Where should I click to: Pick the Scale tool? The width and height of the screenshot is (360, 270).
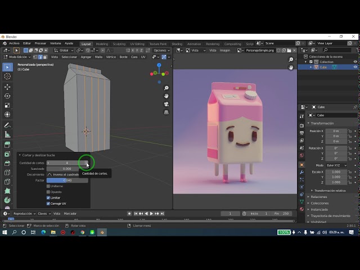[7, 105]
